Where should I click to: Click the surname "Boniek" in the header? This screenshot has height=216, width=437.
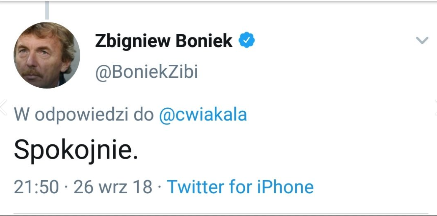click(x=204, y=41)
